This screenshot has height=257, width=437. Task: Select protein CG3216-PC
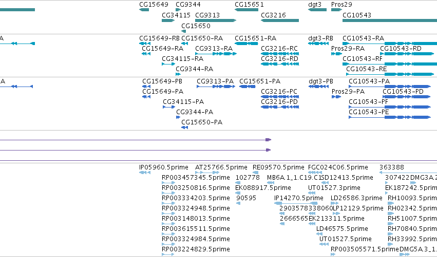point(280,97)
